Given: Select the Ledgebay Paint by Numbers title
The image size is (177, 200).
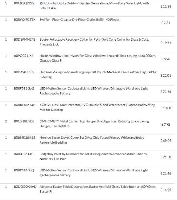Looking at the screenshot, I should tap(93, 156).
